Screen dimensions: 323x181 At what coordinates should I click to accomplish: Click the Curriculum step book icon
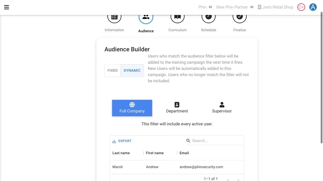click(178, 17)
